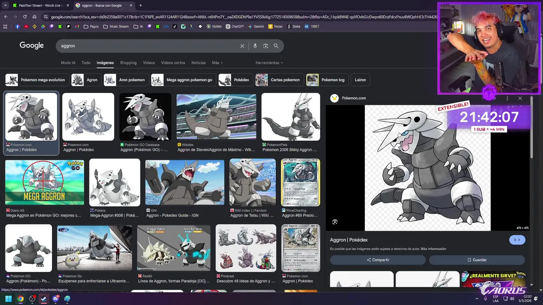Screen dimensions: 543x305
Task: Open the Kicklet bookmark
Action: (x=214, y=26)
